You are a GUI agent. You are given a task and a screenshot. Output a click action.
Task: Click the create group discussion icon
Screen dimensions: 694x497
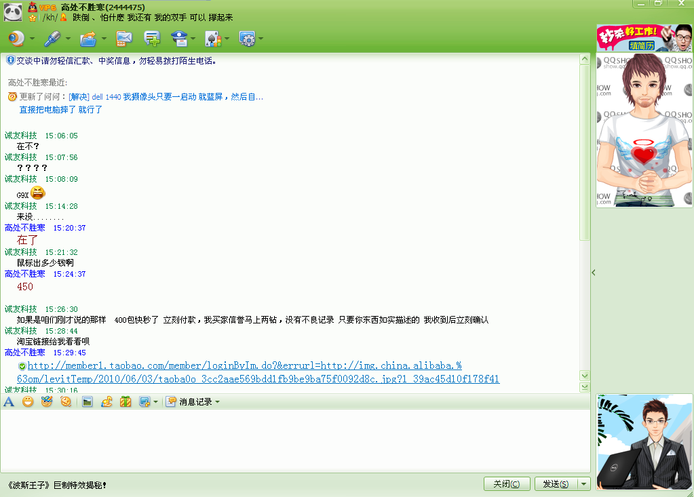click(152, 39)
